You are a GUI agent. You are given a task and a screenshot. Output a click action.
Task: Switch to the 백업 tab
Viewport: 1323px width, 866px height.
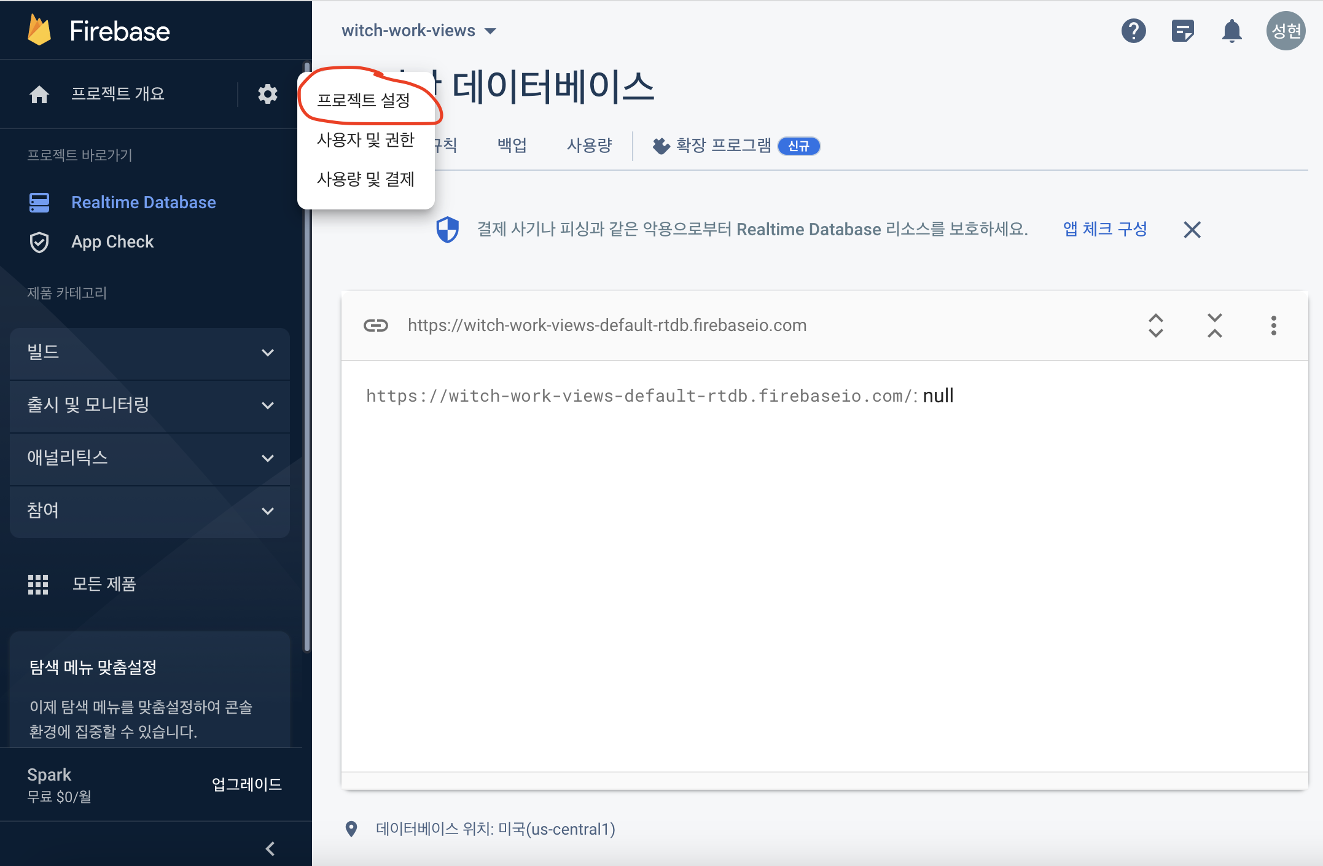[x=512, y=146]
